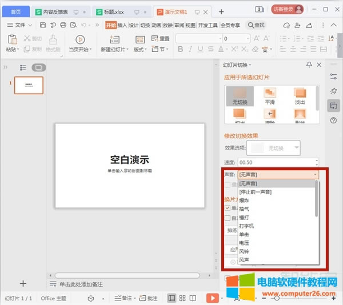
Task: Toggle the auto-advance checkbox below 单击
Action: [228, 218]
